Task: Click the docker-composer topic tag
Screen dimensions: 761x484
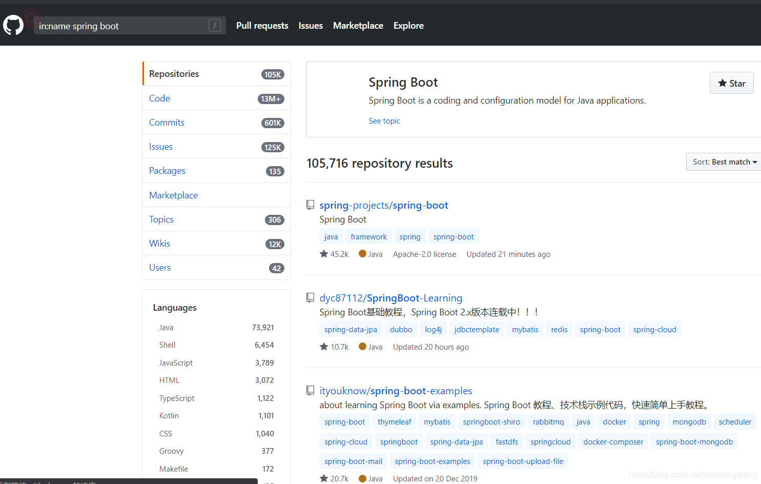Action: click(x=613, y=442)
